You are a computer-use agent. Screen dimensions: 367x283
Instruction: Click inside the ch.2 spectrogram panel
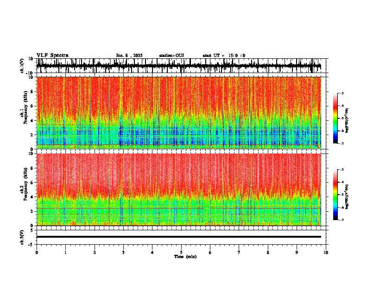(x=179, y=190)
